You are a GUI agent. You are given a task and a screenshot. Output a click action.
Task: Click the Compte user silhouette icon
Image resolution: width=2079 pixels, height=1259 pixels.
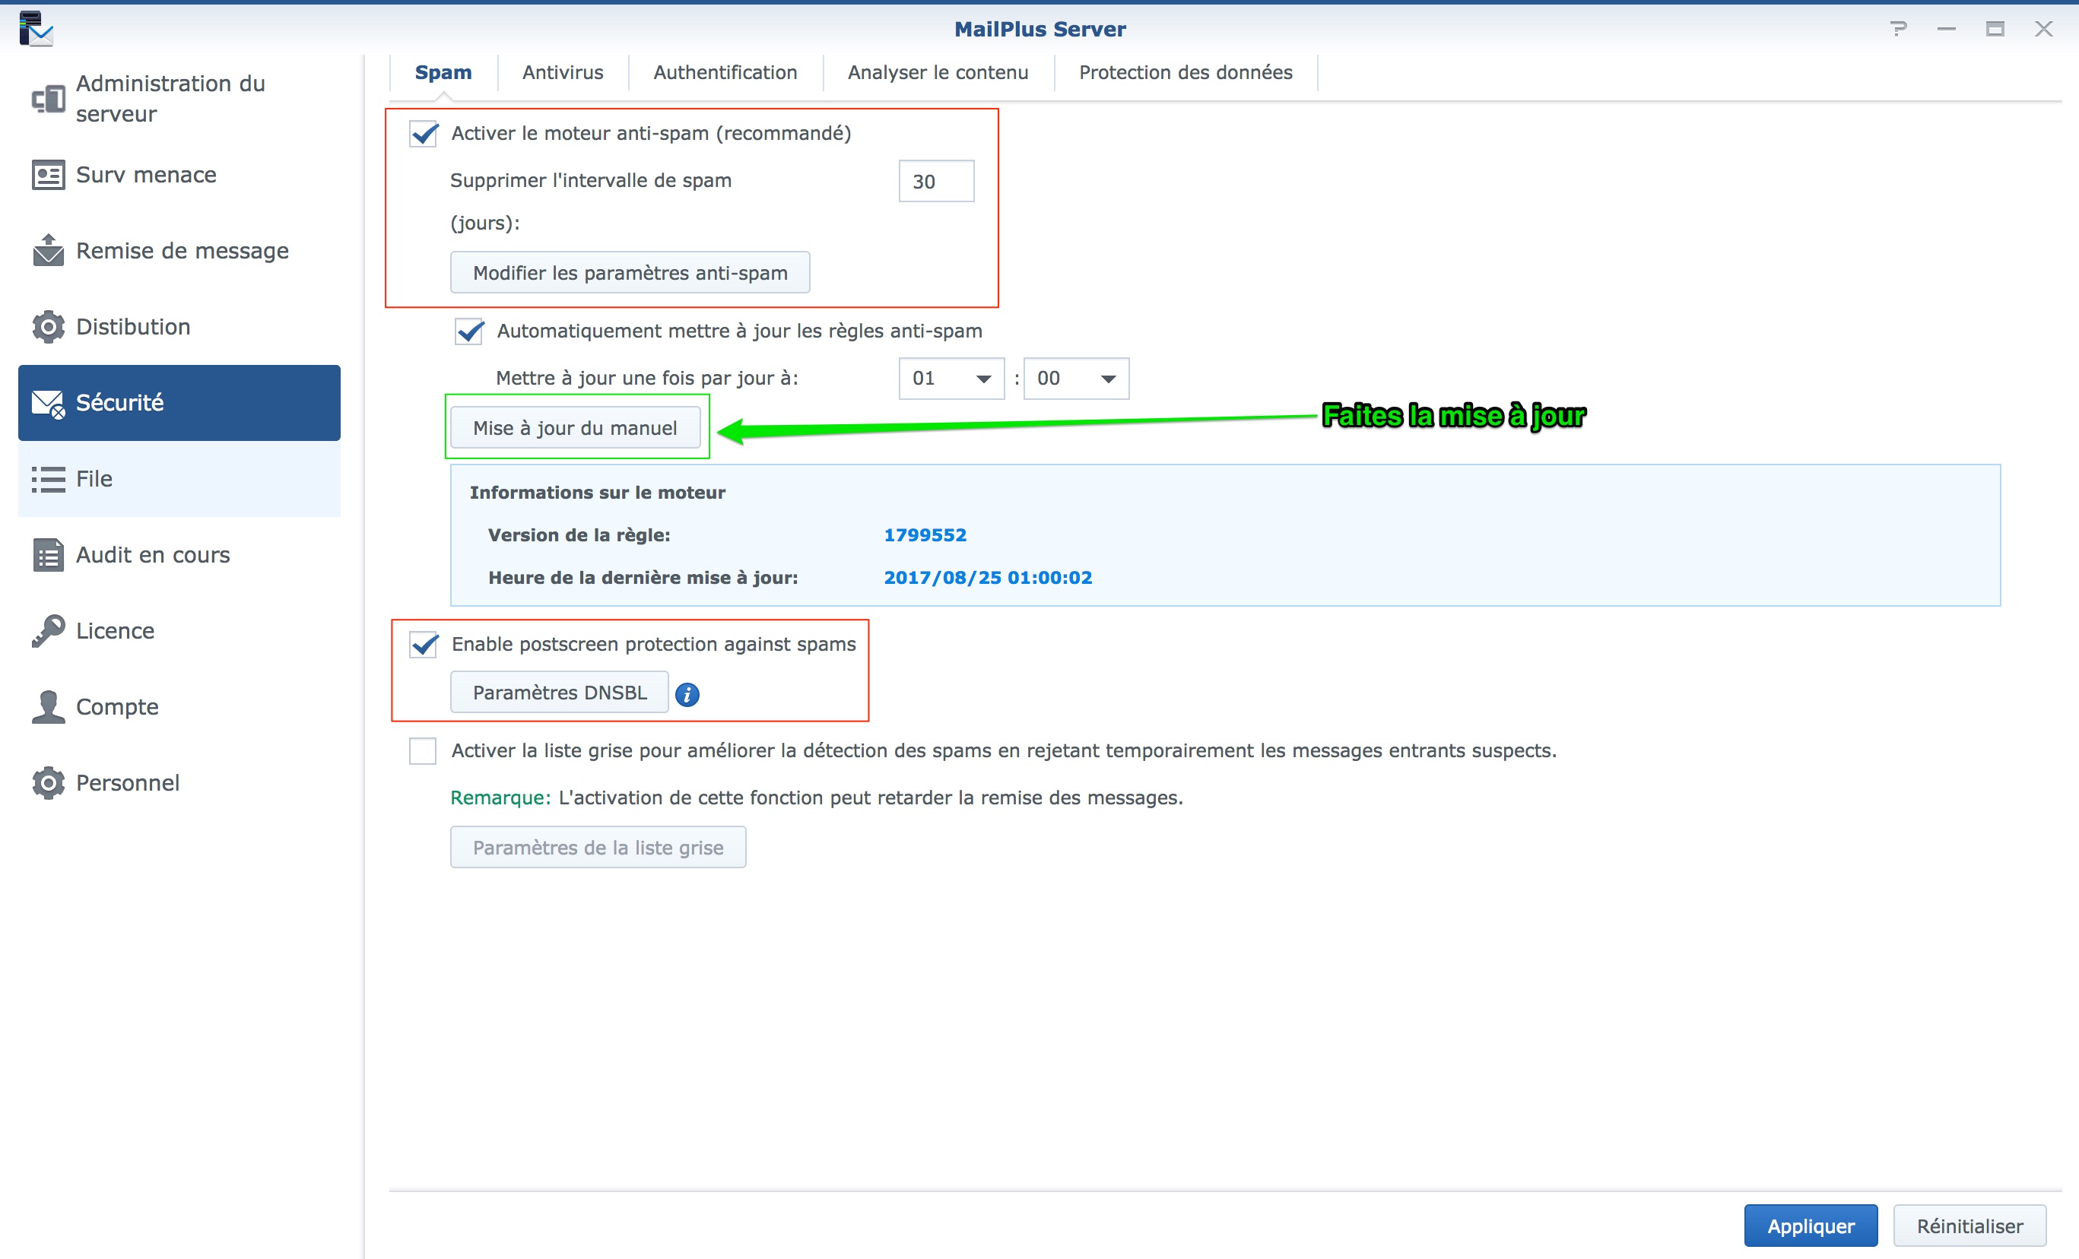[48, 707]
